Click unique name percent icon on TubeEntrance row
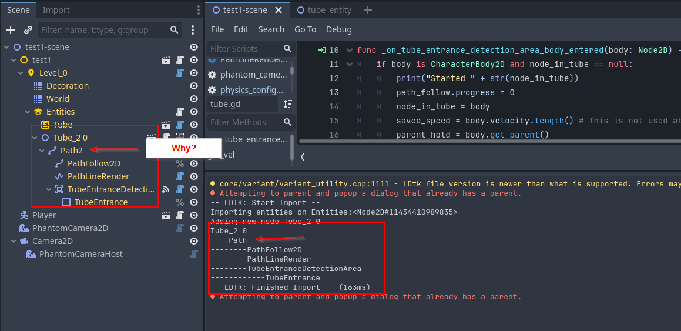Viewport: 681px width, 331px height. (x=179, y=202)
